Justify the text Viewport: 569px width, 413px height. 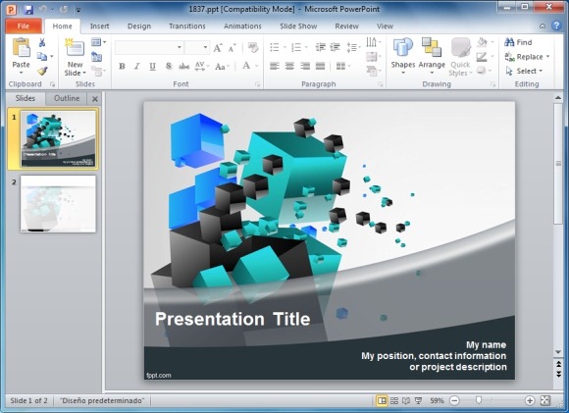point(320,66)
